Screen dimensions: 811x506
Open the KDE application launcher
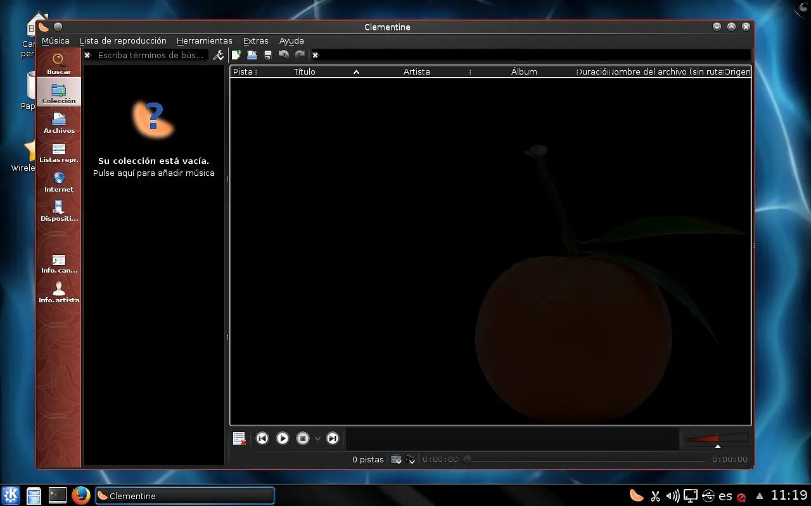(x=11, y=495)
